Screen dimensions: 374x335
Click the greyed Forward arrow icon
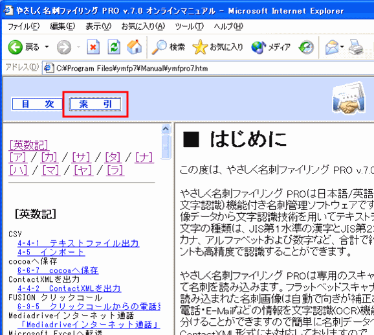64,47
